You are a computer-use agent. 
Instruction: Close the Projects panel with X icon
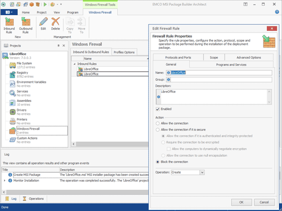(x=64, y=45)
